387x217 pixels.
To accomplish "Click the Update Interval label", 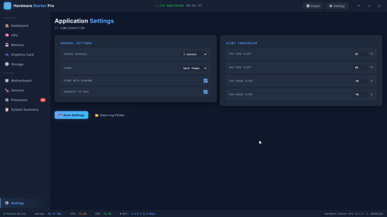I will point(76,54).
